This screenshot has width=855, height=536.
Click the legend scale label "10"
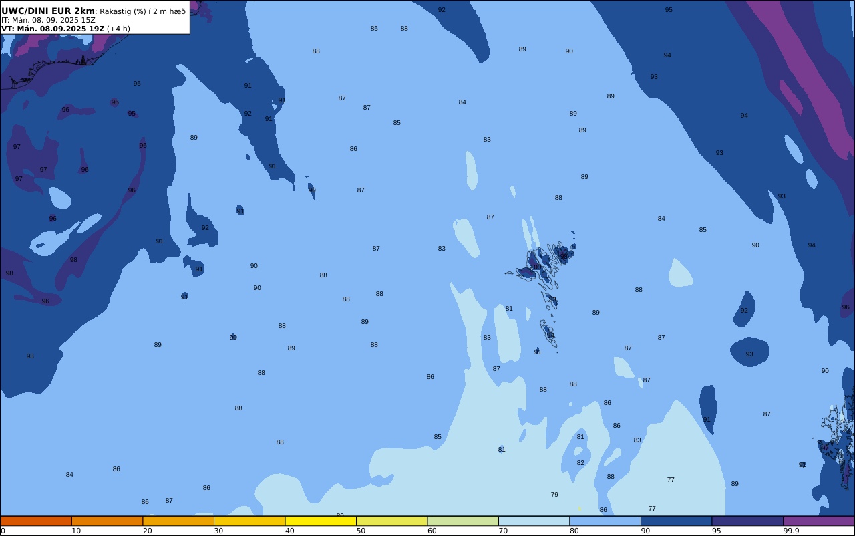(76, 531)
